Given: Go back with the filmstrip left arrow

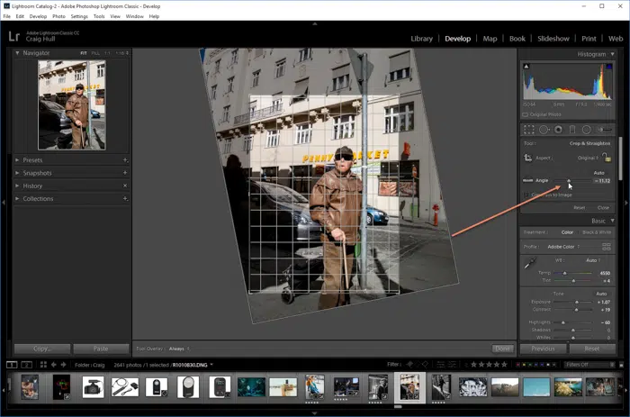Looking at the screenshot, I should pyautogui.click(x=54, y=365).
